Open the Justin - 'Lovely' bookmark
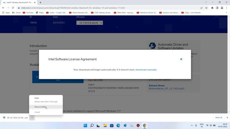 click(x=56, y=13)
